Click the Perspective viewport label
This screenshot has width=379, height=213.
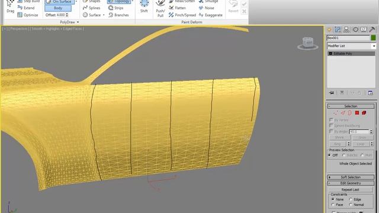point(18,29)
